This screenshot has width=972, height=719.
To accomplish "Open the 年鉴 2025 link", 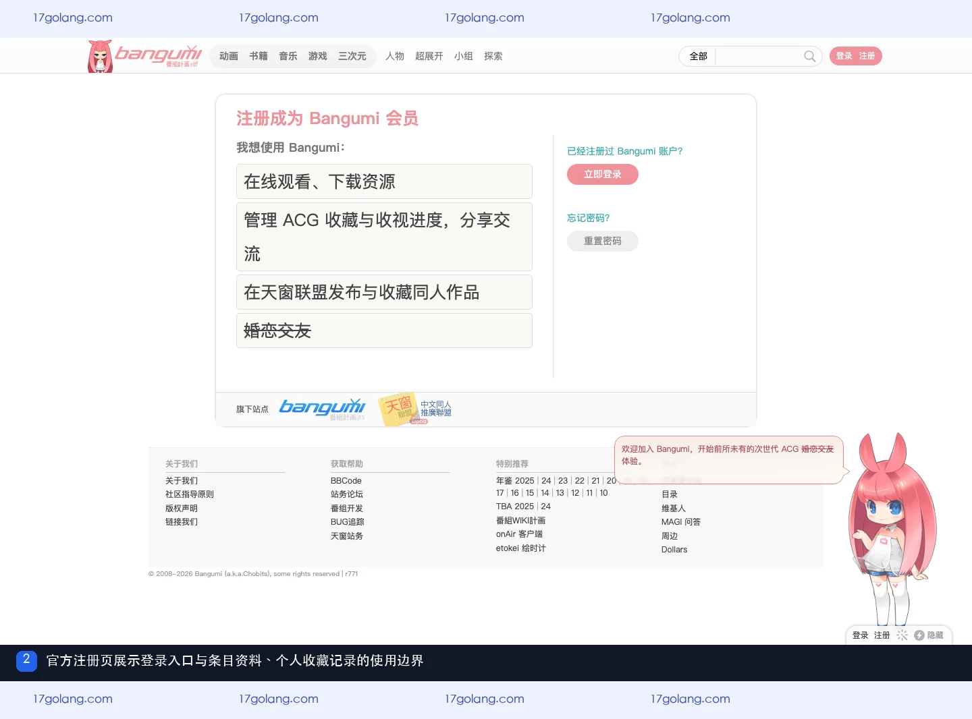I will [515, 481].
